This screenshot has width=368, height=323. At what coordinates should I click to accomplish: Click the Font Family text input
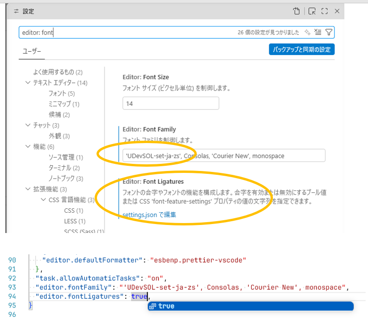224,155
